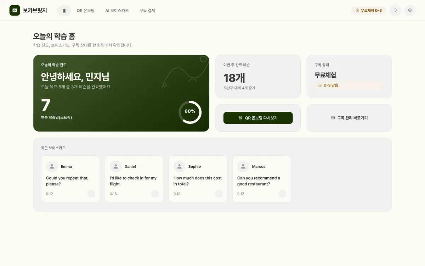The width and height of the screenshot is (425, 266).
Task: Switch to the 홈 tab
Action: 64,11
